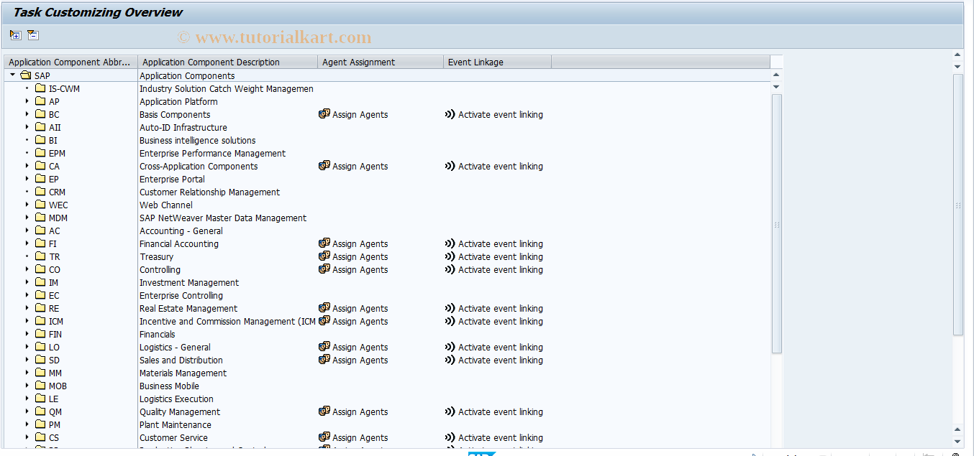
Task: Click the Assign Agents icon for Logistics - General
Action: click(x=324, y=347)
